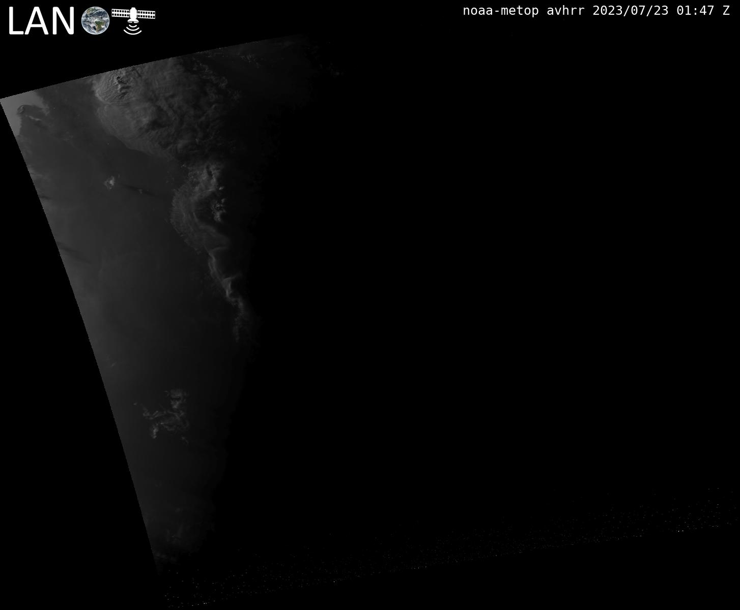The height and width of the screenshot is (610, 740).
Task: Click the time '01:47 Z' in the caption
Action: 703,11
